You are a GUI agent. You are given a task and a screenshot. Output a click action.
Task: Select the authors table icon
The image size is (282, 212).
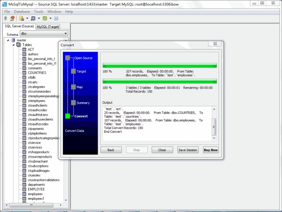click(x=24, y=54)
